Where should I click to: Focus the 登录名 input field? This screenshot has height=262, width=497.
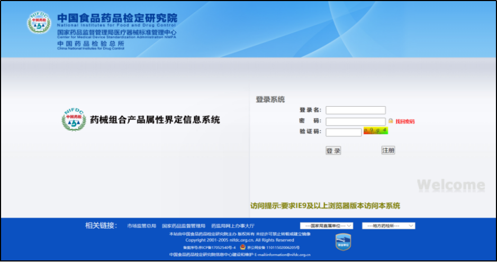coord(356,110)
